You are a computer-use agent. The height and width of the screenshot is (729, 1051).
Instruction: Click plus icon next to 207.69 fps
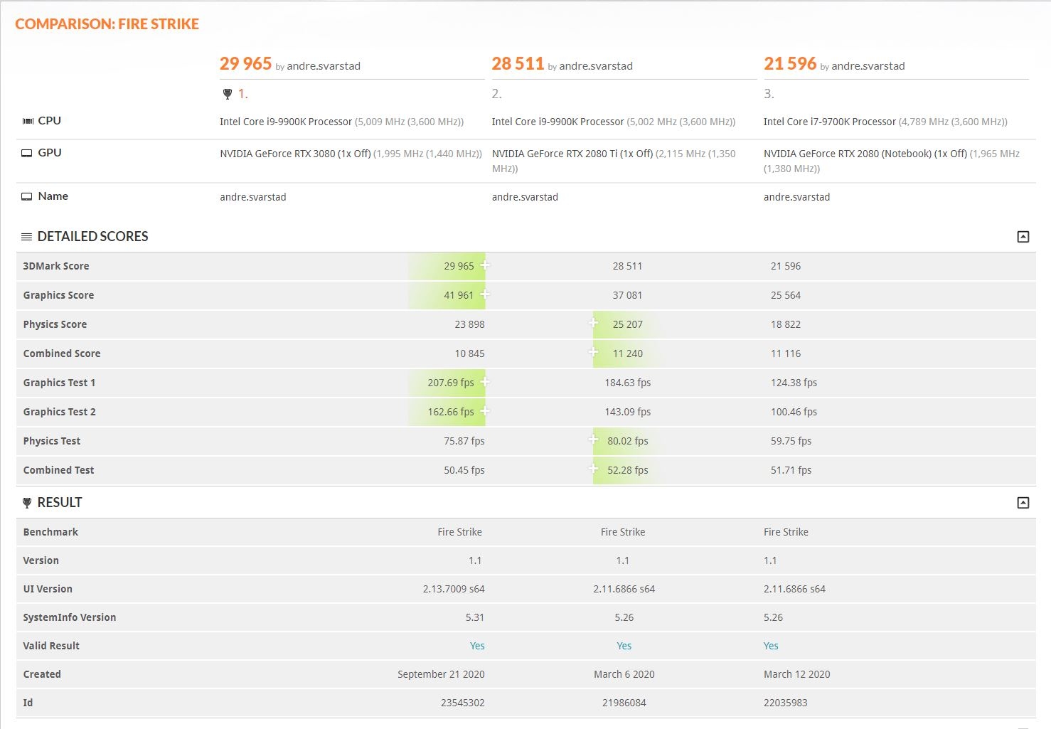[x=485, y=382]
